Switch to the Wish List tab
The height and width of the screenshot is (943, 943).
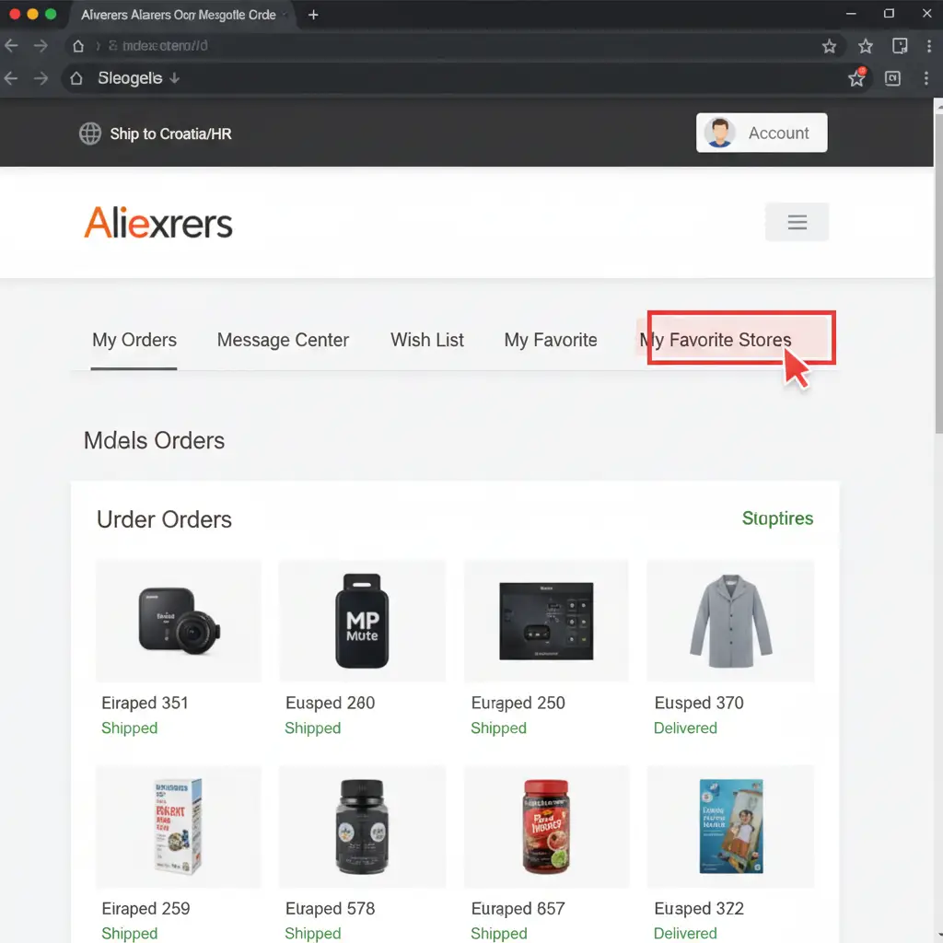[427, 340]
